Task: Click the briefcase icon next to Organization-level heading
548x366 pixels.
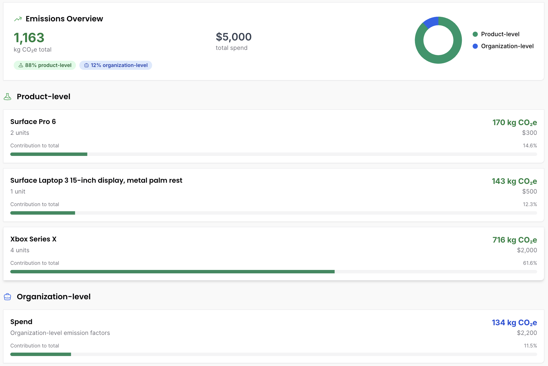Action: pos(7,297)
